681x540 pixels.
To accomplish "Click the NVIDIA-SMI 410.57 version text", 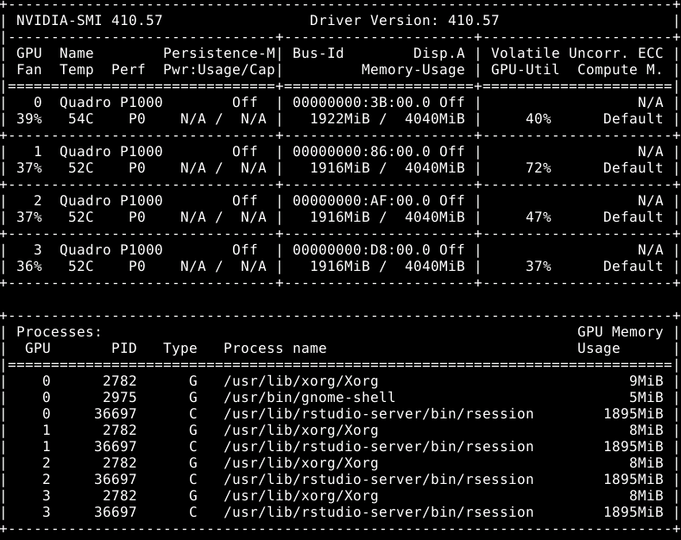I will click(89, 21).
